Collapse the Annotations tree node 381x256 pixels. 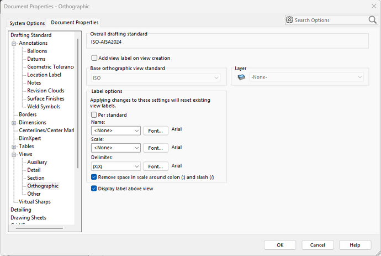[x=14, y=43]
